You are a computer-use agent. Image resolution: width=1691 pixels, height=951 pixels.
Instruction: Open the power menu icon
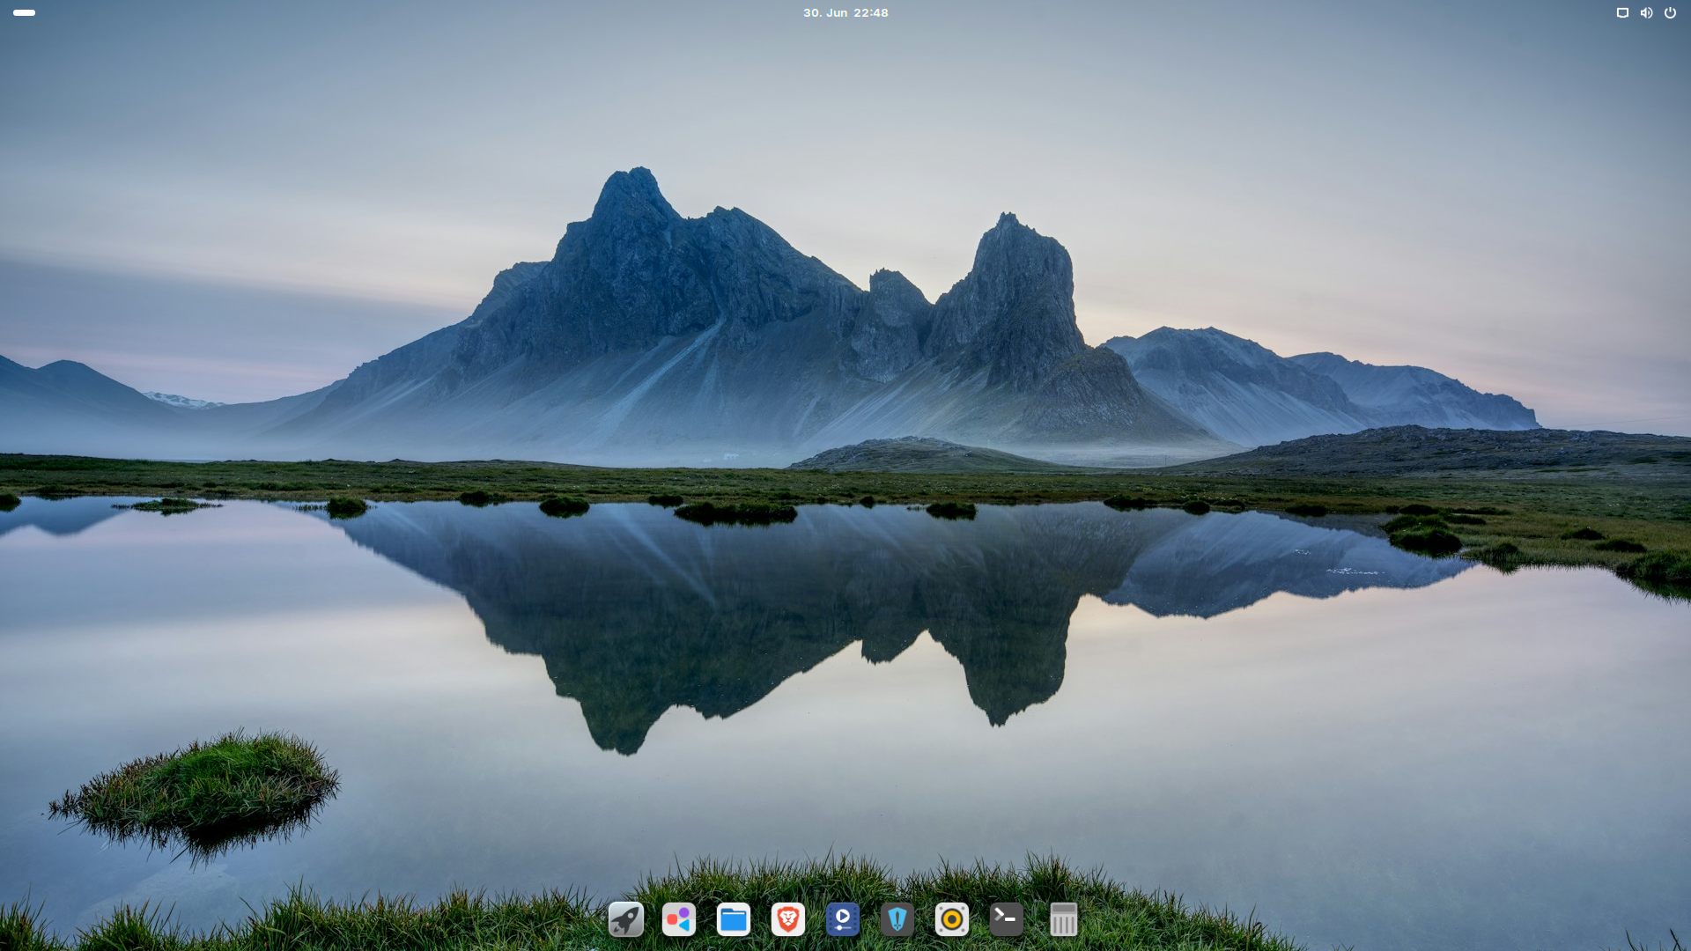[1670, 12]
